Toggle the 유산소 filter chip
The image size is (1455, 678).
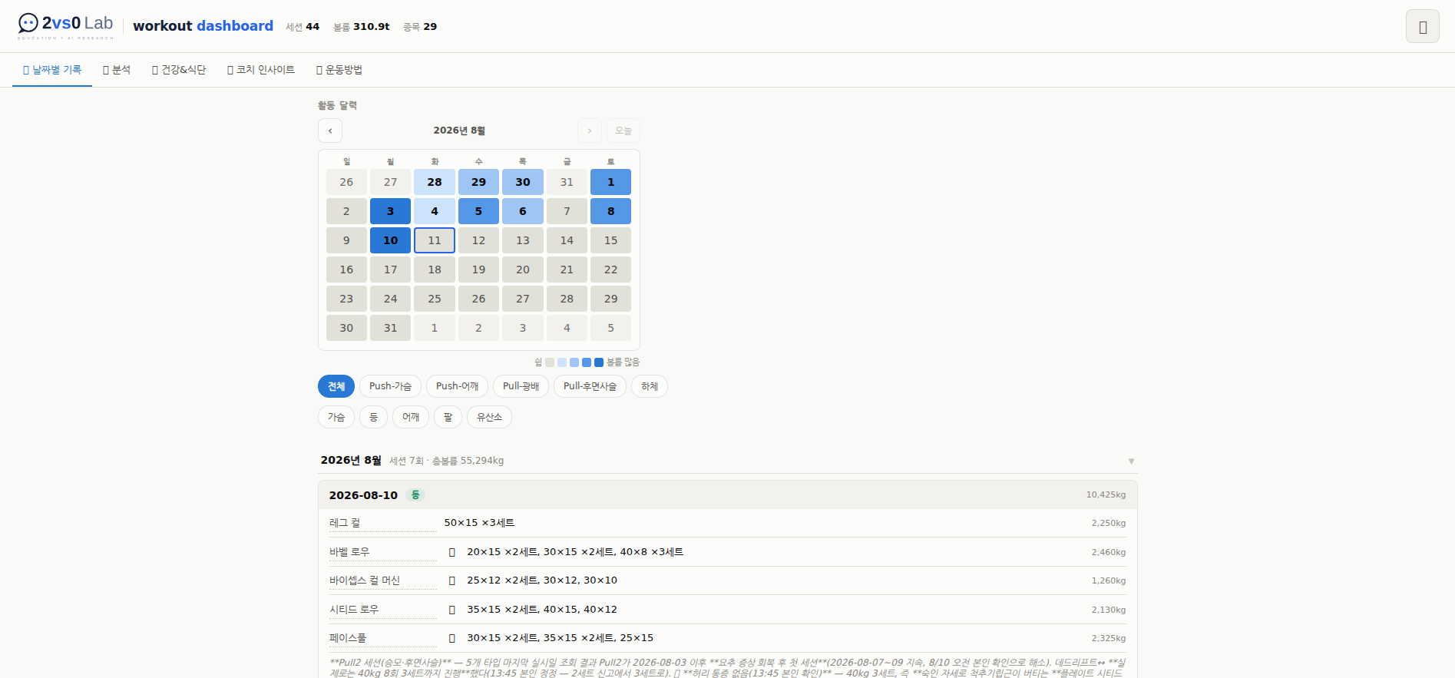tap(489, 417)
